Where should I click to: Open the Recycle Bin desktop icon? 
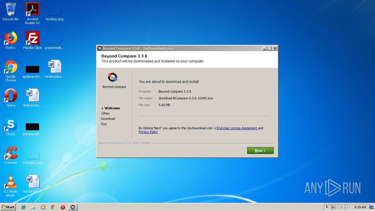click(11, 12)
